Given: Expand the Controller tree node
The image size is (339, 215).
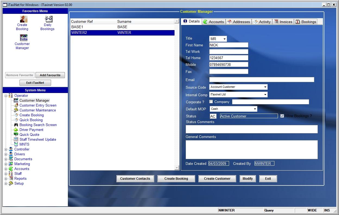Looking at the screenshot, I should [6, 149].
